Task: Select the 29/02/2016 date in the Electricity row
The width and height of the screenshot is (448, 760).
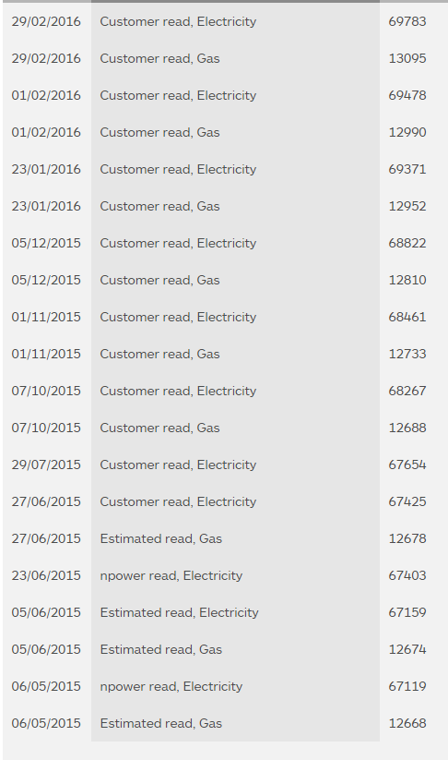Action: coord(46,22)
